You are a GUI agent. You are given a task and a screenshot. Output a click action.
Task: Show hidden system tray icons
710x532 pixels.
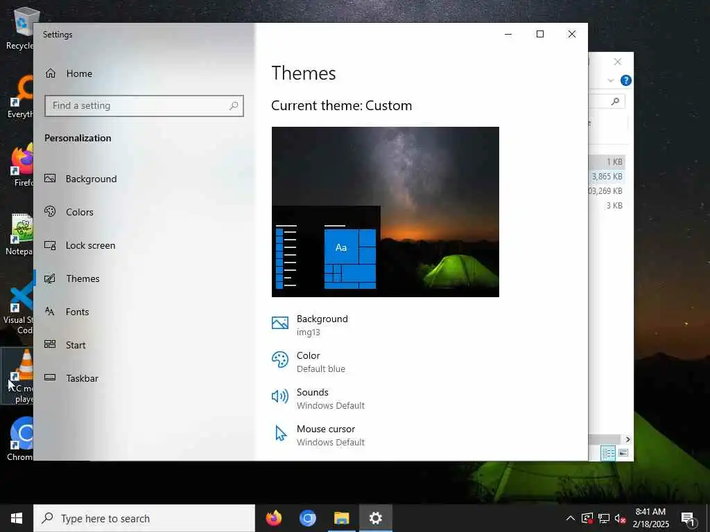[x=571, y=518]
